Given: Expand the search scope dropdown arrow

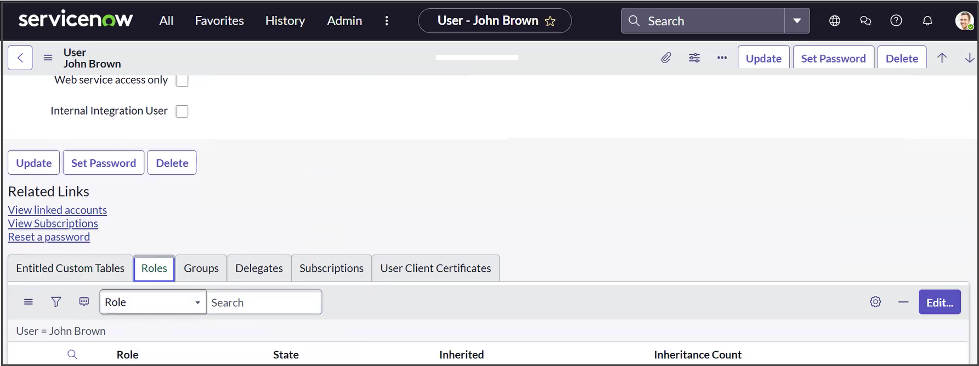Looking at the screenshot, I should click(797, 21).
